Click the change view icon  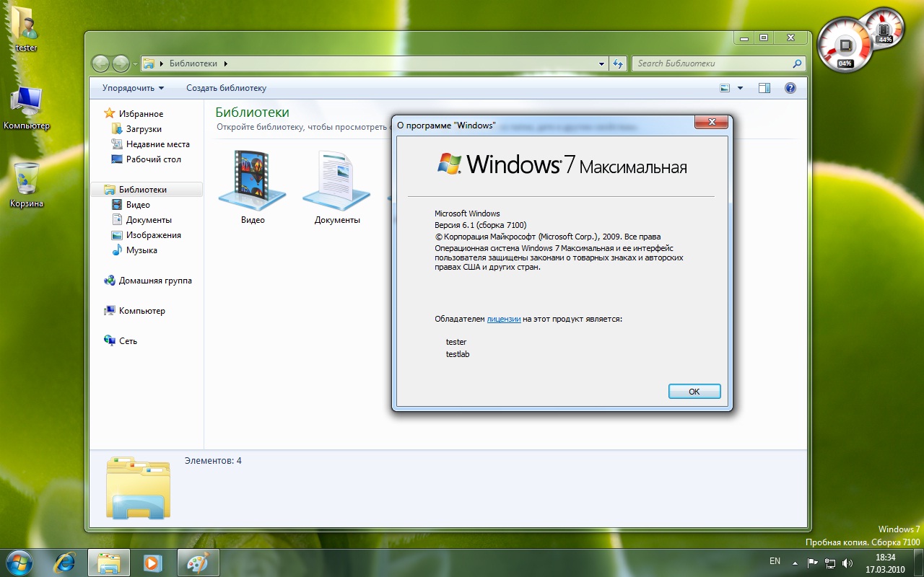tap(725, 88)
